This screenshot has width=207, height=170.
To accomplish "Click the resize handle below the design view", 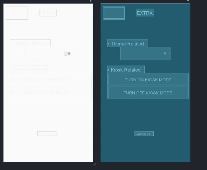I will [95, 164].
